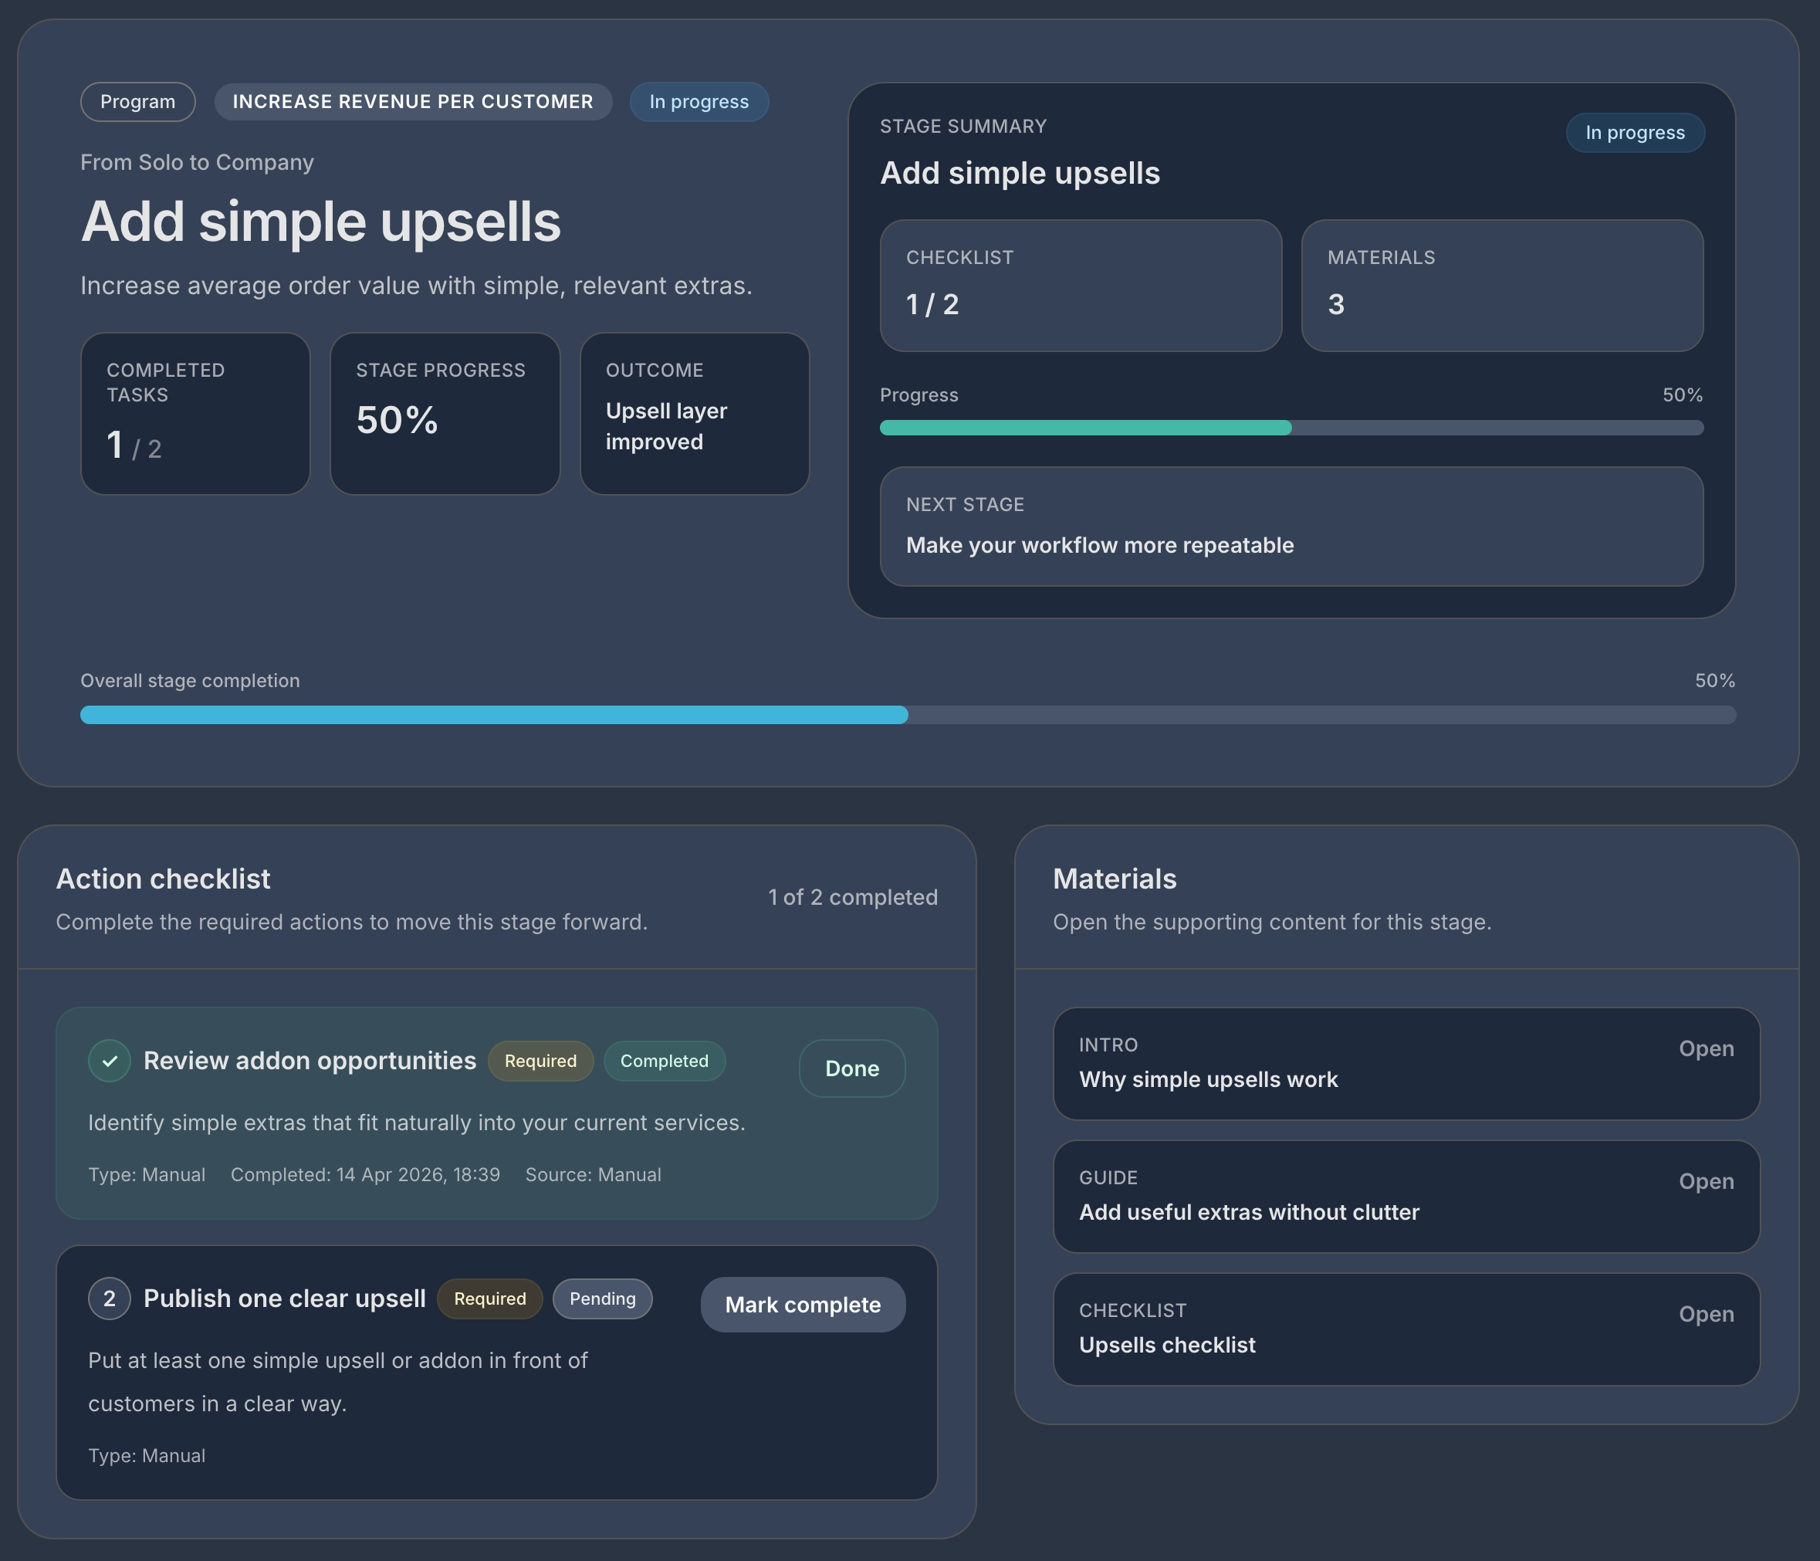
Task: Click In progress badge beside program name
Action: pyautogui.click(x=699, y=102)
